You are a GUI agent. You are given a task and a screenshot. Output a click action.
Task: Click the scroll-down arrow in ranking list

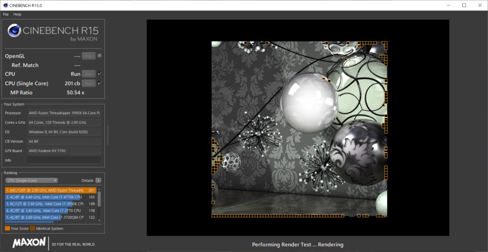99,221
